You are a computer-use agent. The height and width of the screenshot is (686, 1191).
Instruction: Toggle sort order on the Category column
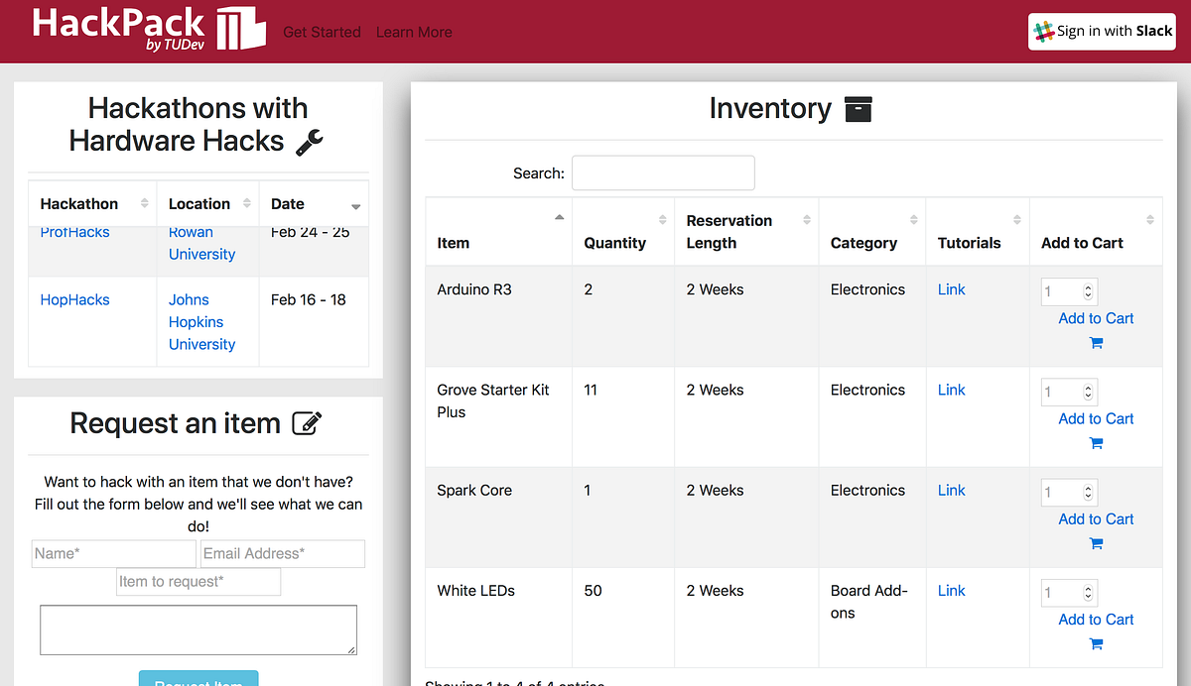(915, 220)
